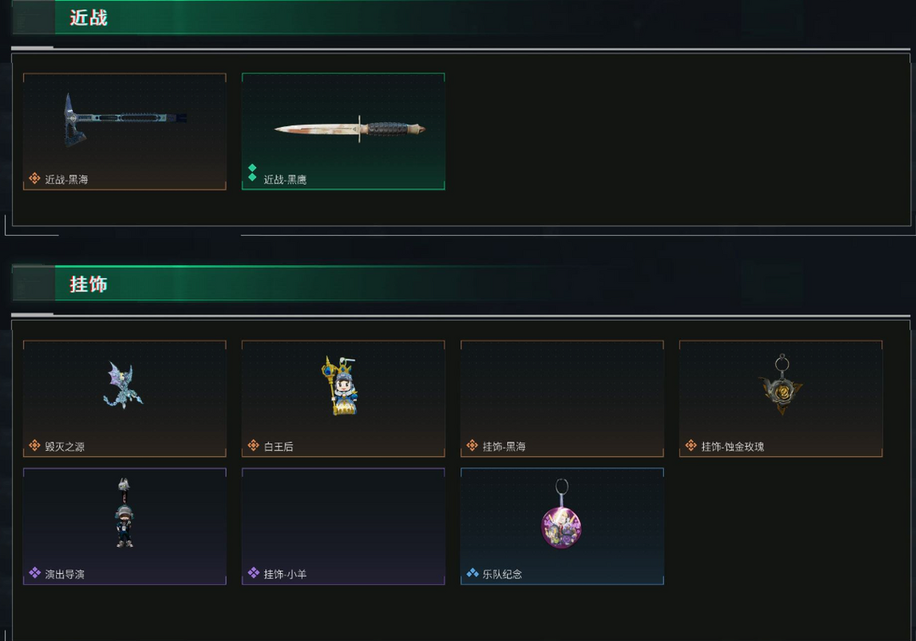
Task: Click the blue rarity icon beside 乐队纪念
Action: [x=472, y=572]
